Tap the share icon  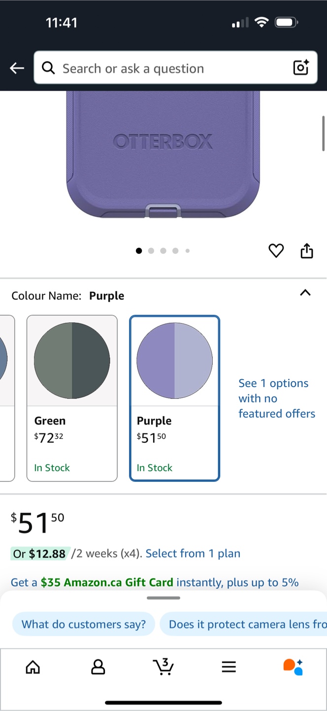(306, 251)
